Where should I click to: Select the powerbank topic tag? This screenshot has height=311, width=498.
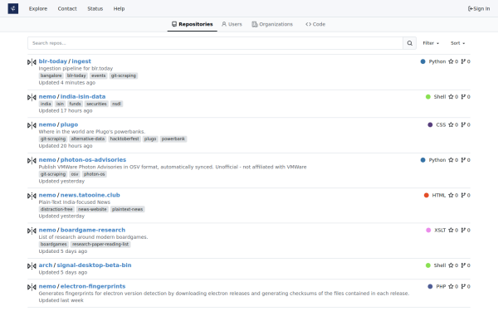coord(173,138)
